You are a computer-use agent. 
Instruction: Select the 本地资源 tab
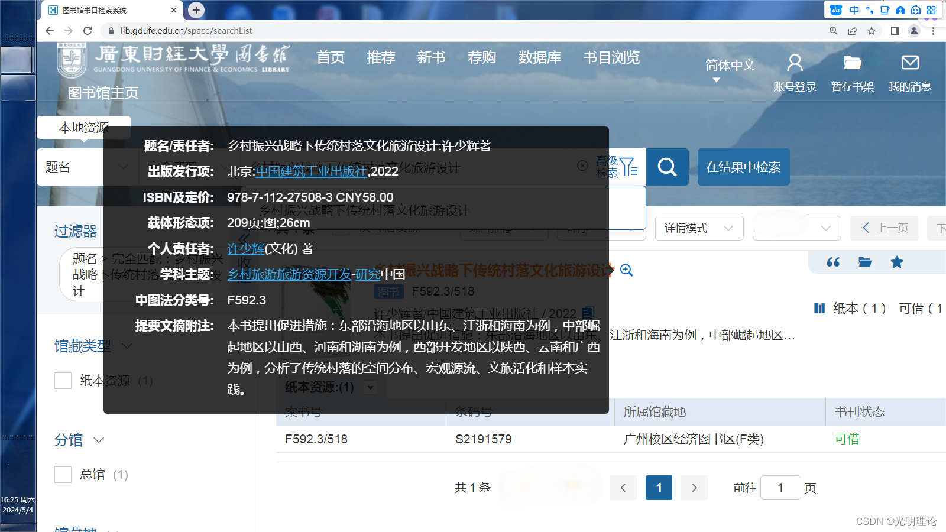point(83,128)
